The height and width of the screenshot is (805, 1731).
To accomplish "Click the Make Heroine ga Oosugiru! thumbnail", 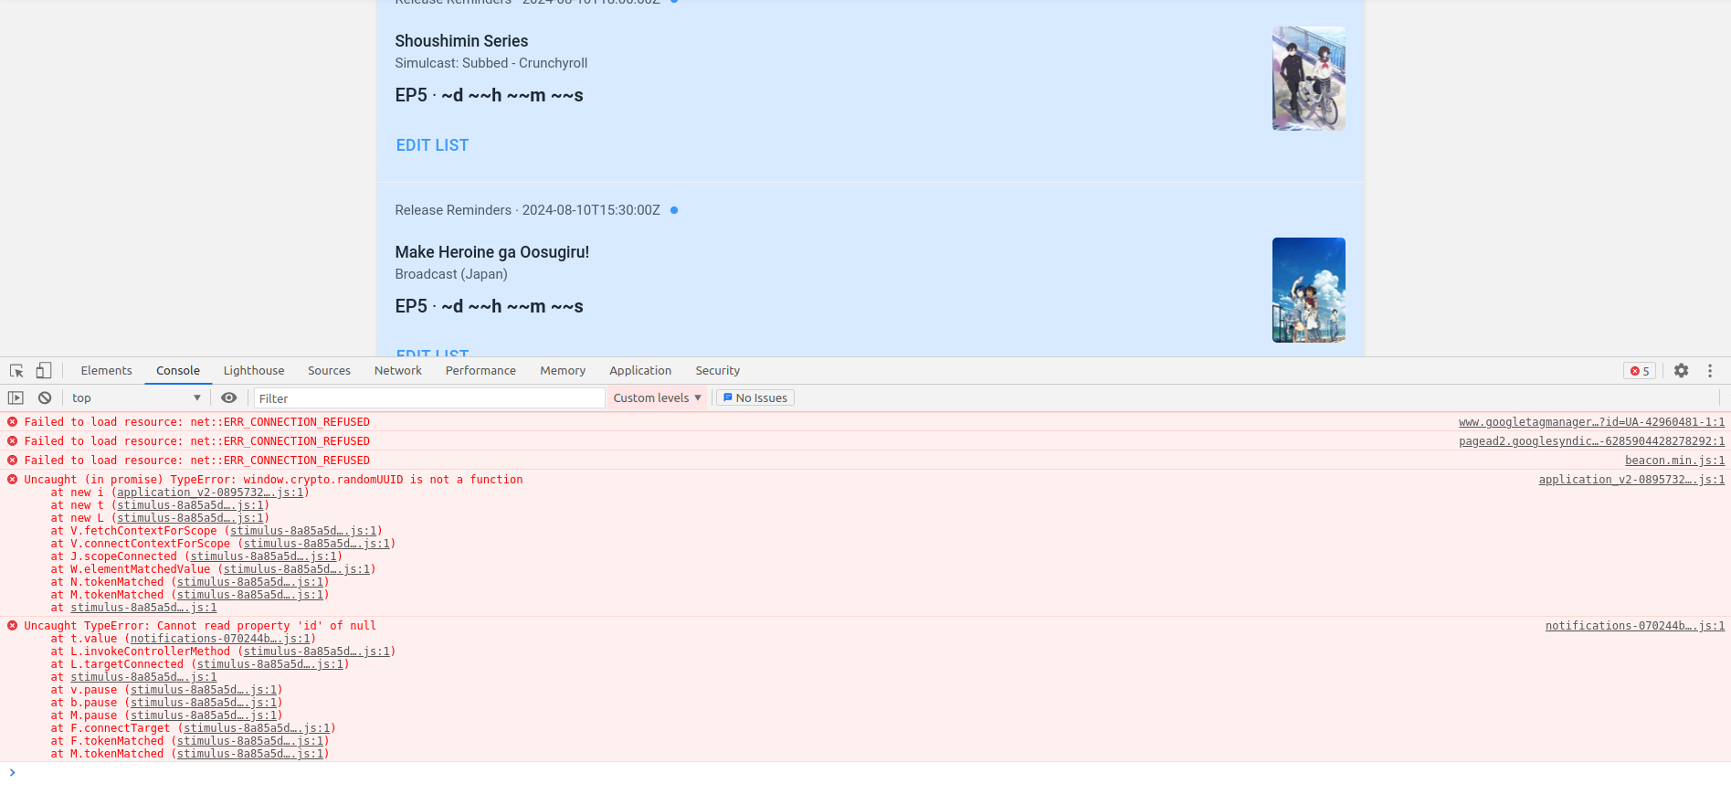I will point(1308,290).
